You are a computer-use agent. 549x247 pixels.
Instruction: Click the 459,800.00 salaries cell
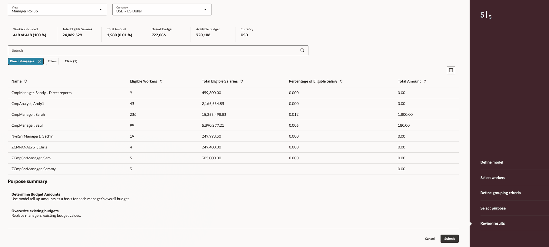pyautogui.click(x=211, y=93)
